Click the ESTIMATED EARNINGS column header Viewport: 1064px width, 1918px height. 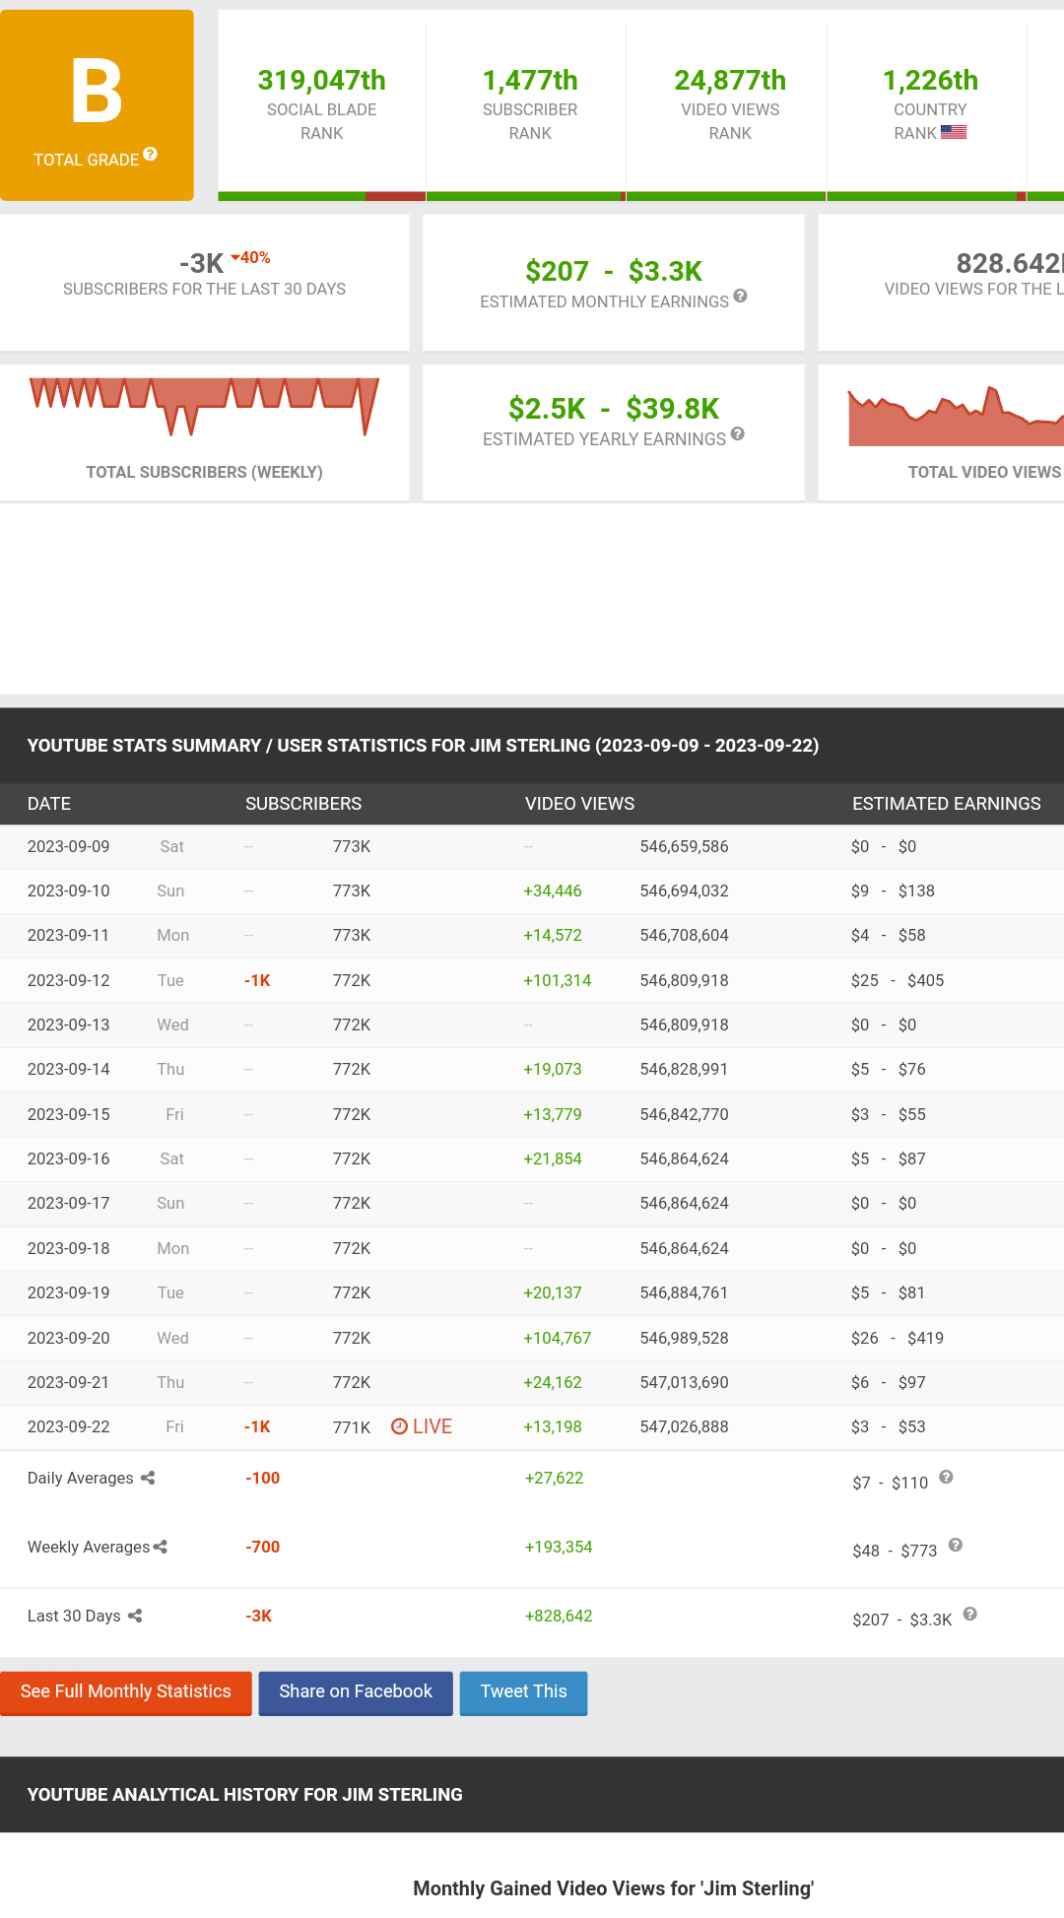(x=947, y=804)
